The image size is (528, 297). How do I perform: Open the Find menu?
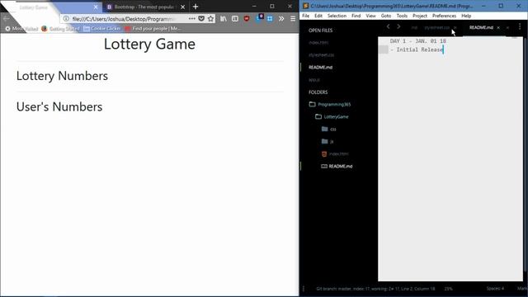tap(356, 16)
